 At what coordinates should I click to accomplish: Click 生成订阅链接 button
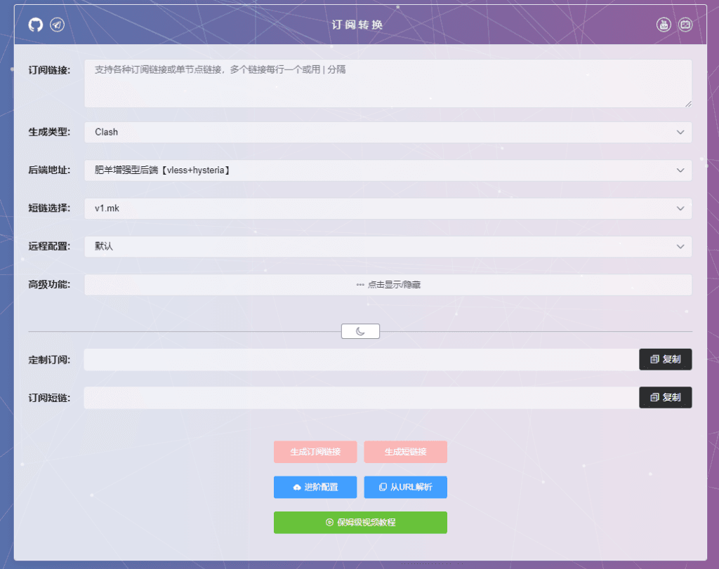point(315,452)
